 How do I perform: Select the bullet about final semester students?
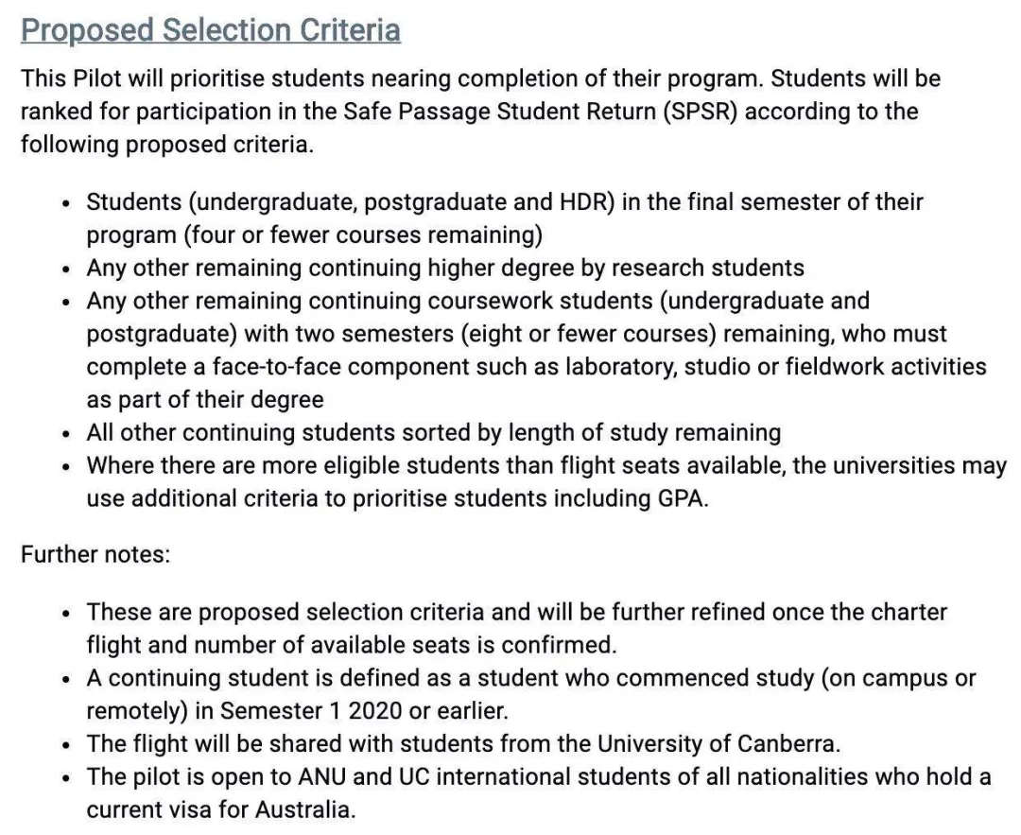pyautogui.click(x=505, y=218)
